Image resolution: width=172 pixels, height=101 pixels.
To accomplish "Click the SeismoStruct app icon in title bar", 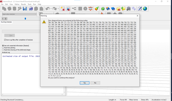I will click(x=1, y=1).
